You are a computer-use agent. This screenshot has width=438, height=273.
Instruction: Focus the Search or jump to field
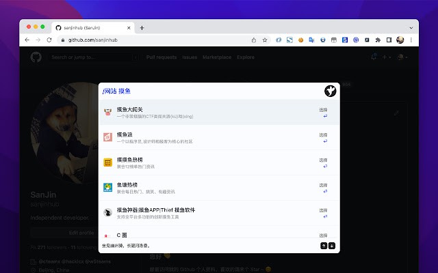tap(94, 57)
